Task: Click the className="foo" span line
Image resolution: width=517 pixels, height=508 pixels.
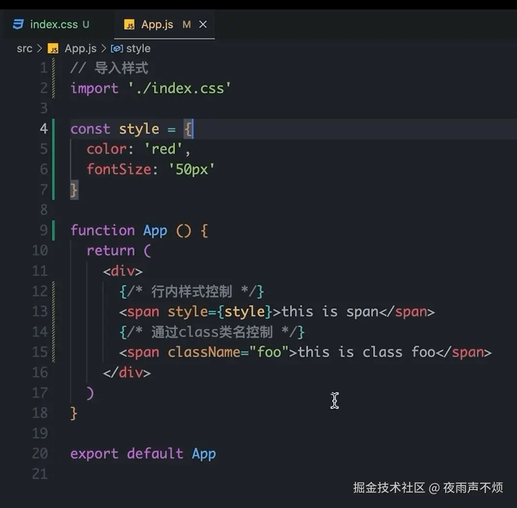Action: [305, 352]
